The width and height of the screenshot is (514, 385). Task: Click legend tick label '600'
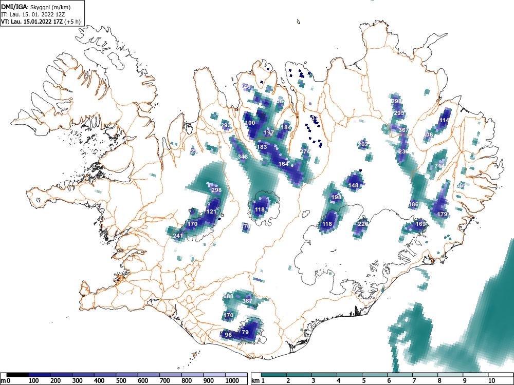[143, 381]
